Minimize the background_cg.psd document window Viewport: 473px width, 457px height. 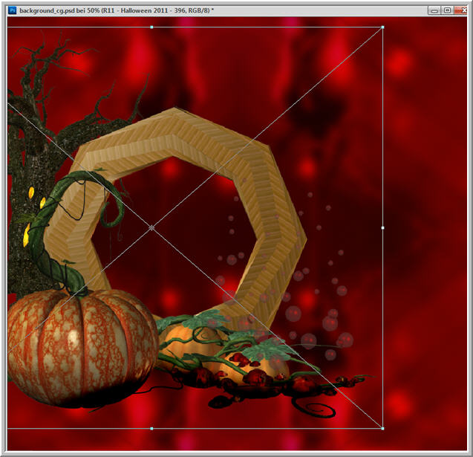pos(434,10)
